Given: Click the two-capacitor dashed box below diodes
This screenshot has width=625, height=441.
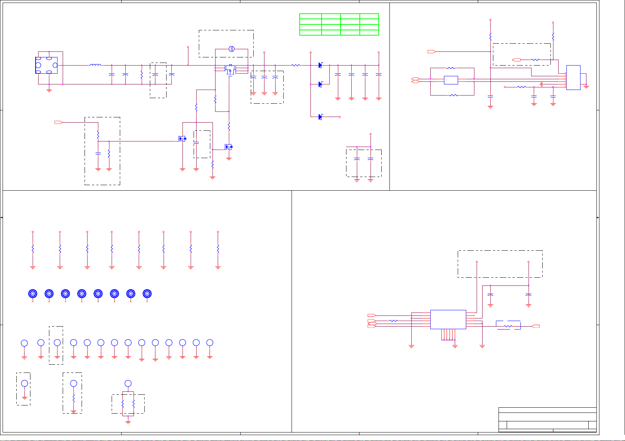Looking at the screenshot, I should tap(364, 163).
